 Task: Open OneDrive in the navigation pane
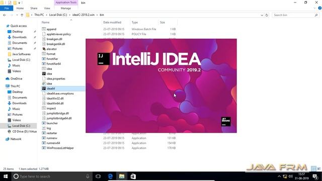[16, 79]
